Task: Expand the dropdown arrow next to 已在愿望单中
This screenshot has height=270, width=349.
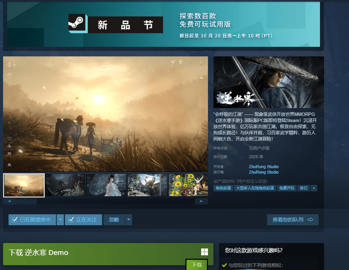Action: coord(60,220)
